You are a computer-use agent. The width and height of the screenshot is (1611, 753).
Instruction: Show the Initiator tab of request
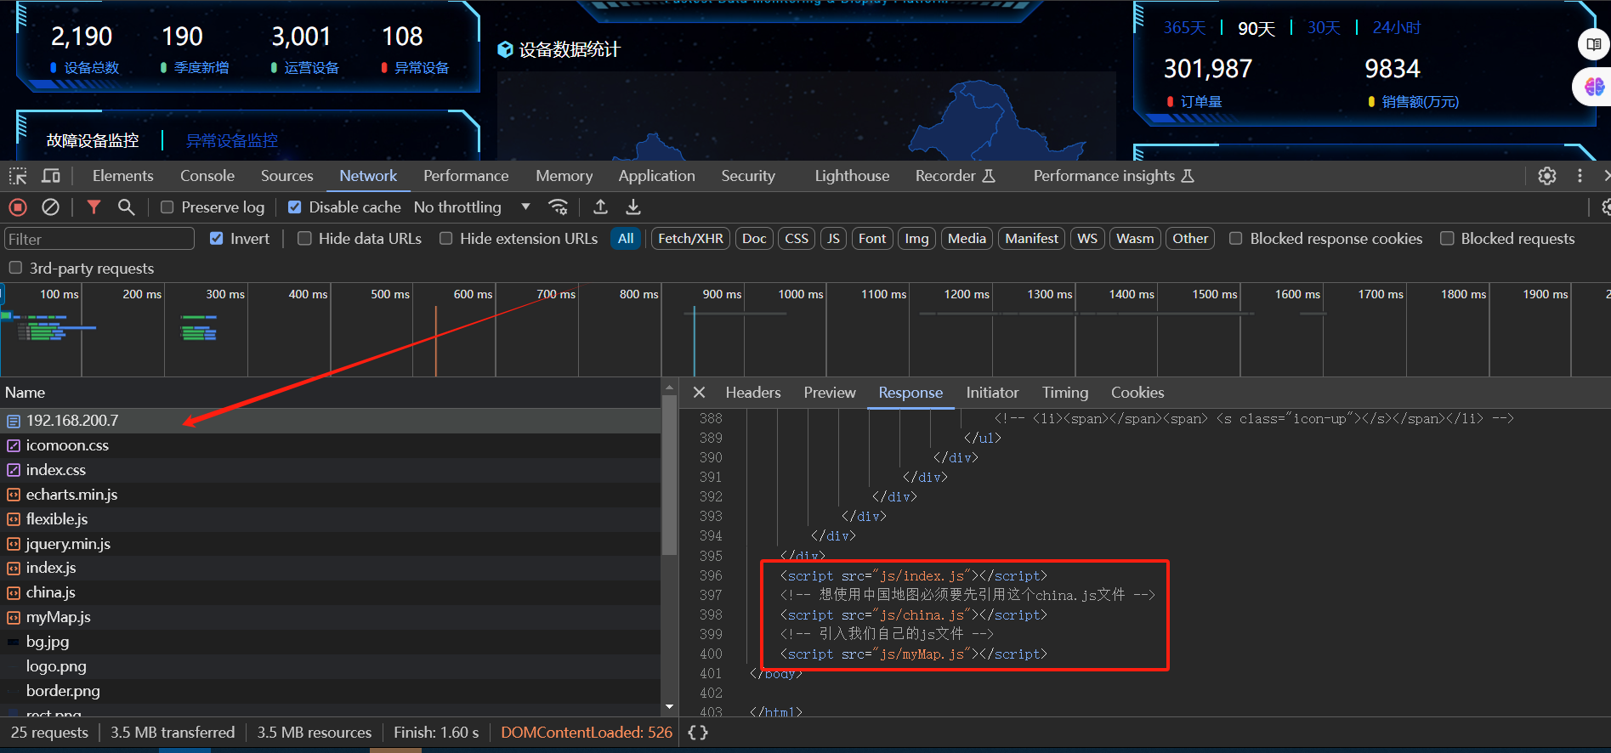point(992,393)
